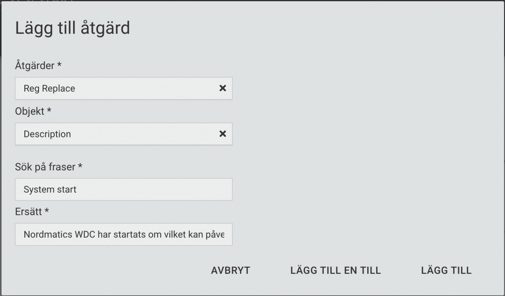
Task: Dismiss dialog via dimmed backdrop above it
Action: coord(252,0)
